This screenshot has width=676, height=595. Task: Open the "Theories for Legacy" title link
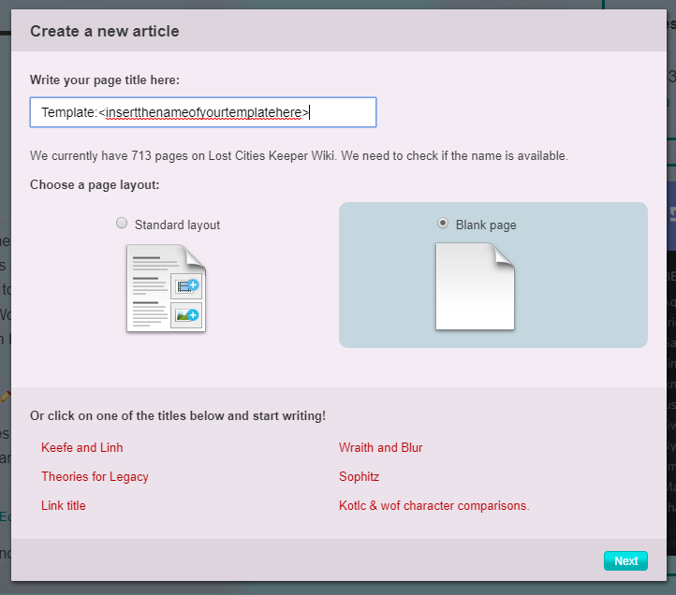coord(95,477)
